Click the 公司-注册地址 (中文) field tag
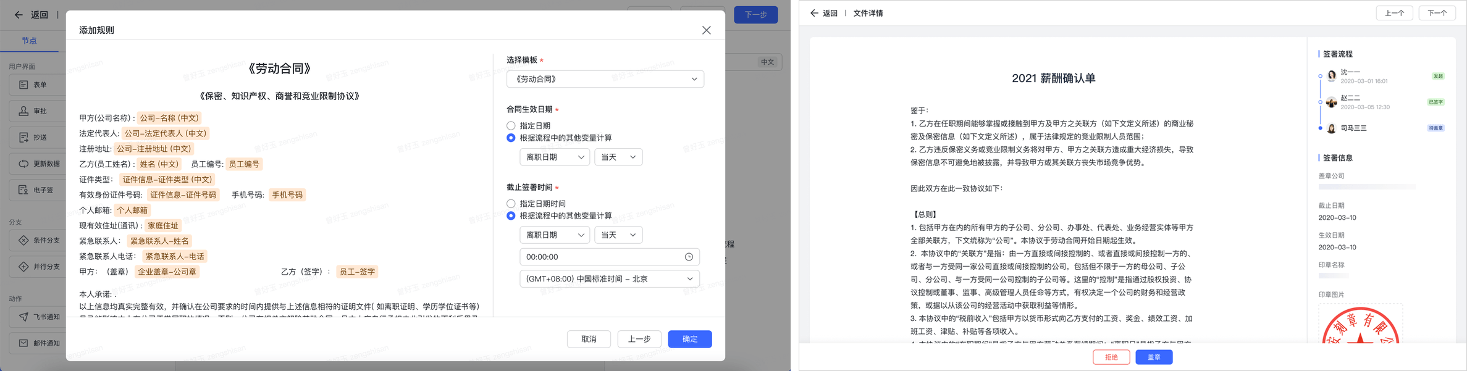 pyautogui.click(x=154, y=149)
